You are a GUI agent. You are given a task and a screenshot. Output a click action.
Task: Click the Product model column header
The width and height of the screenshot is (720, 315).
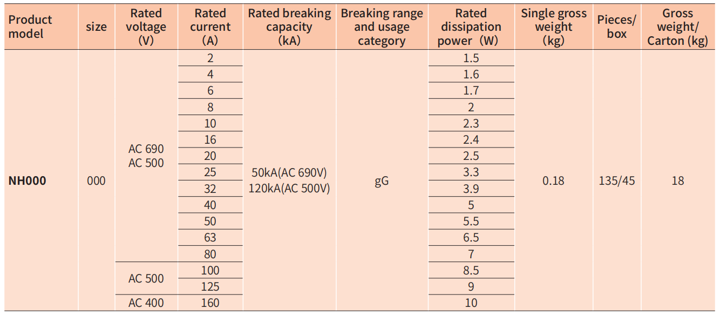(x=30, y=26)
